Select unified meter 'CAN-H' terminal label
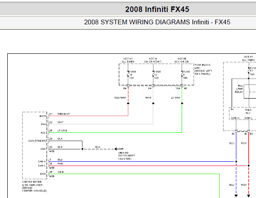The image size is (256, 198). [42, 161]
